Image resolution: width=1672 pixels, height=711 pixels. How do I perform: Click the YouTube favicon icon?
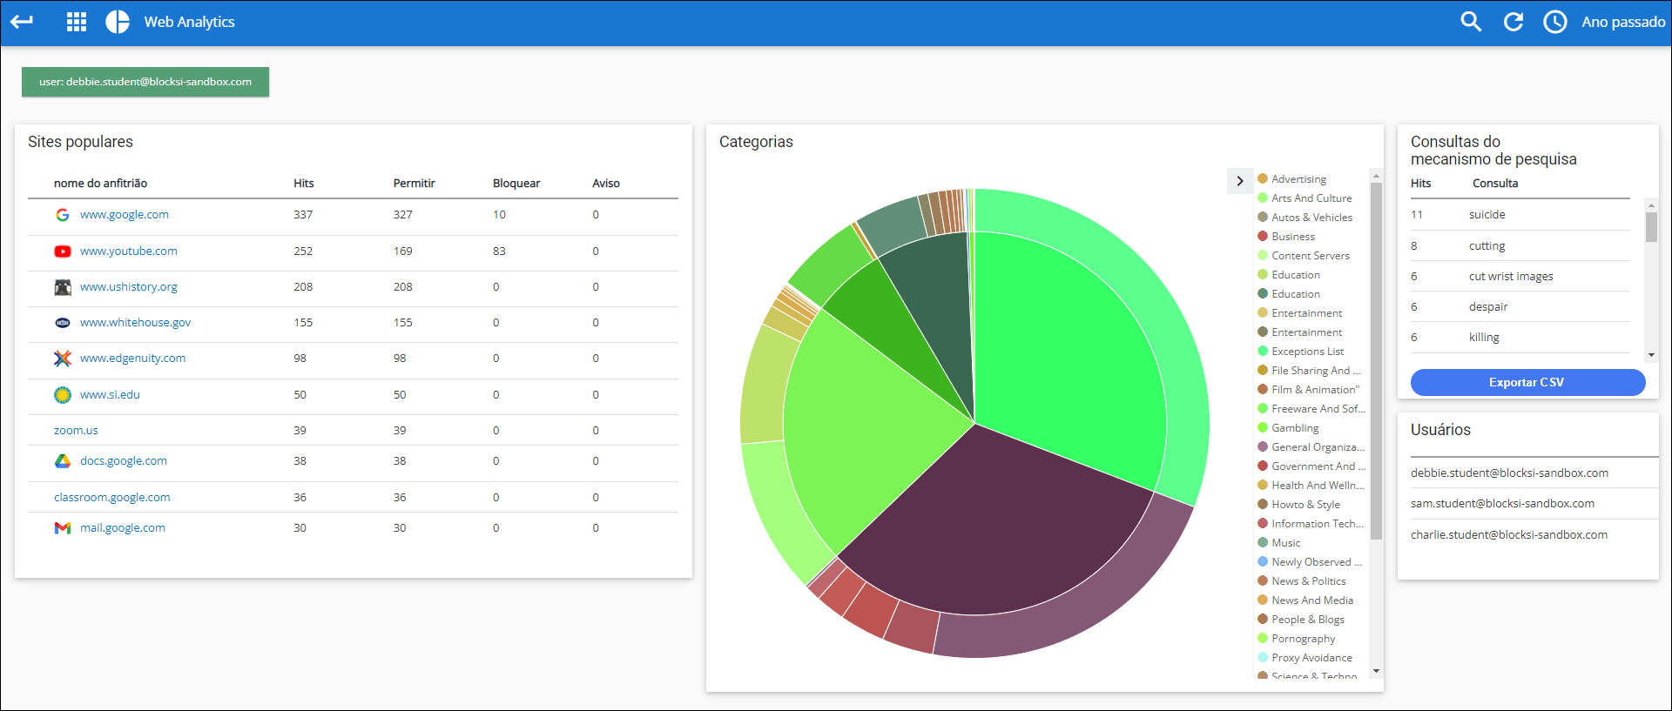[63, 252]
